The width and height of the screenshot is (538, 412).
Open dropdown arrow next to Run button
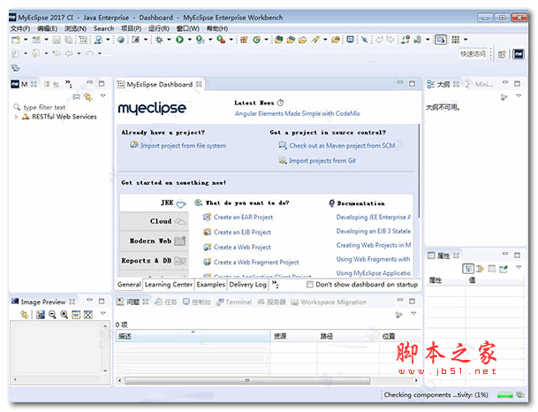pos(189,40)
